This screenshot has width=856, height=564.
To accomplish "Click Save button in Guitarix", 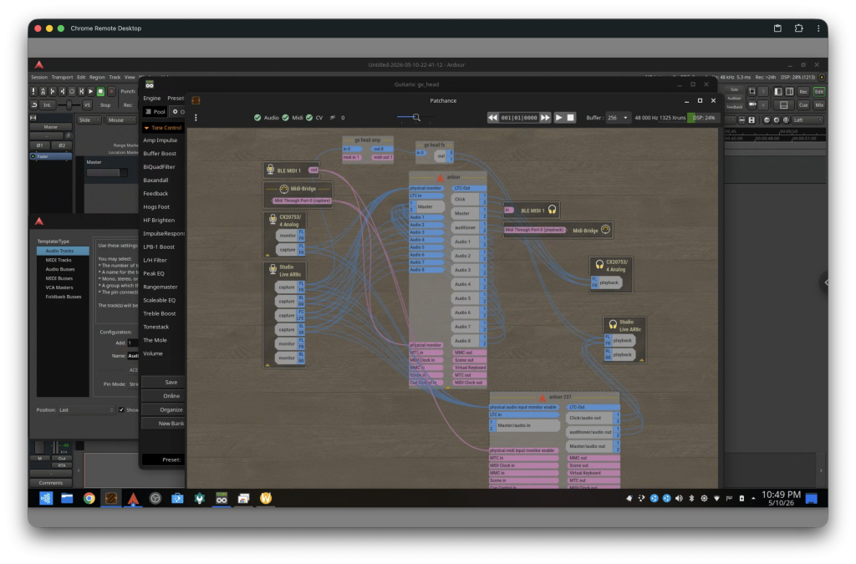I will pos(163,383).
